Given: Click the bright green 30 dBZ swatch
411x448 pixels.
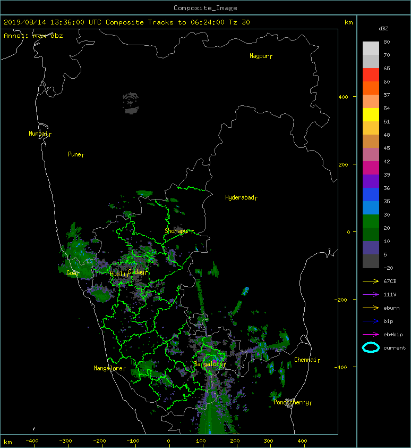Looking at the screenshot, I should (x=371, y=221).
